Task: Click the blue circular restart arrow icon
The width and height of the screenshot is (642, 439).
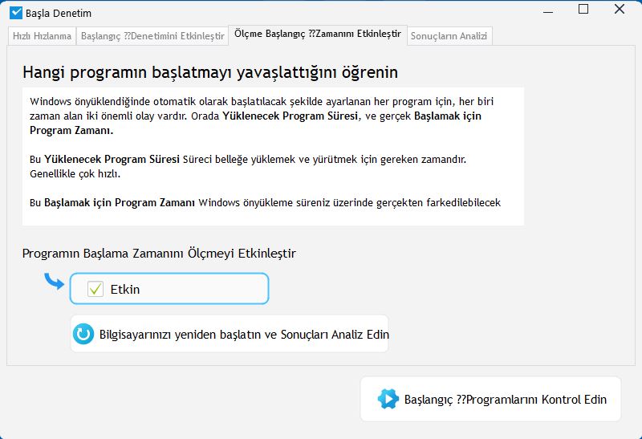Action: pos(83,334)
